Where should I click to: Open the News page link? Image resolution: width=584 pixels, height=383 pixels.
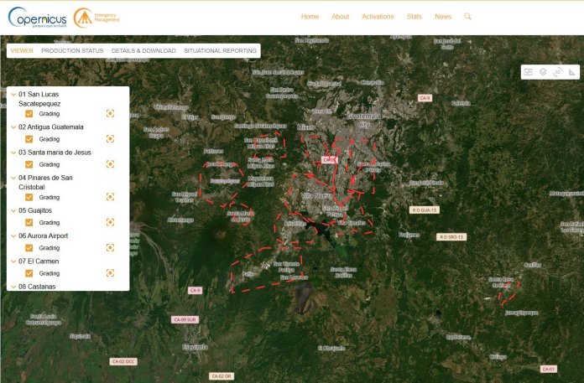443,17
